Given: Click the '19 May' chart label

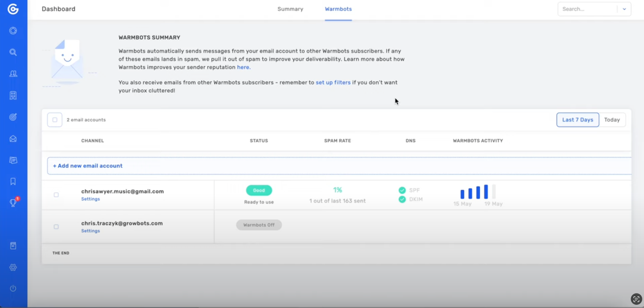Looking at the screenshot, I should tap(493, 204).
